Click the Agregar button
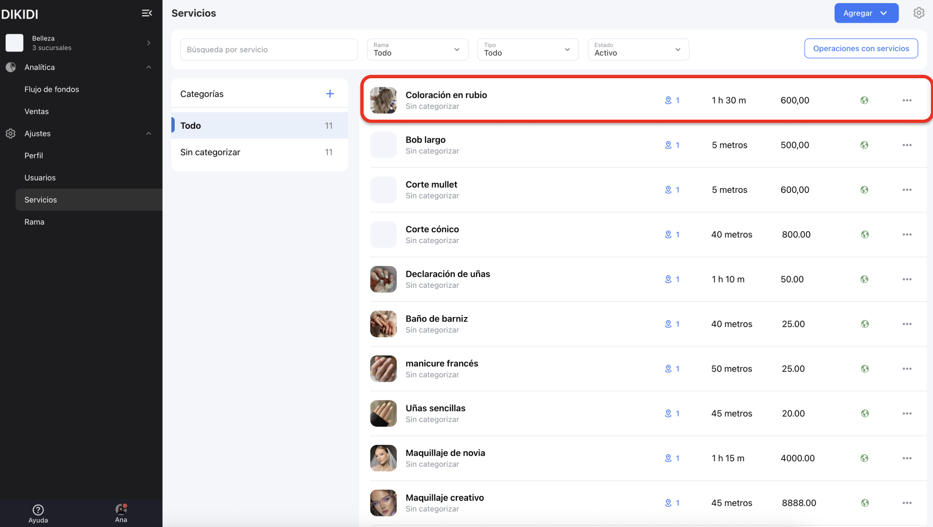 866,13
